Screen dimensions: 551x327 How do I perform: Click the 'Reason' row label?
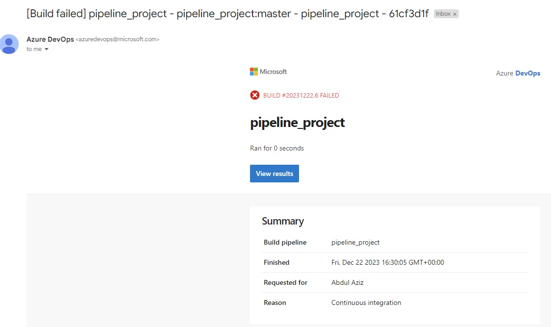275,303
